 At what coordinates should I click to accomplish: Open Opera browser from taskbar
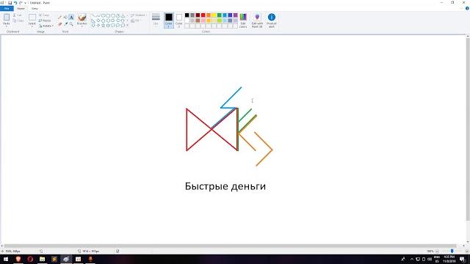[x=30, y=259]
